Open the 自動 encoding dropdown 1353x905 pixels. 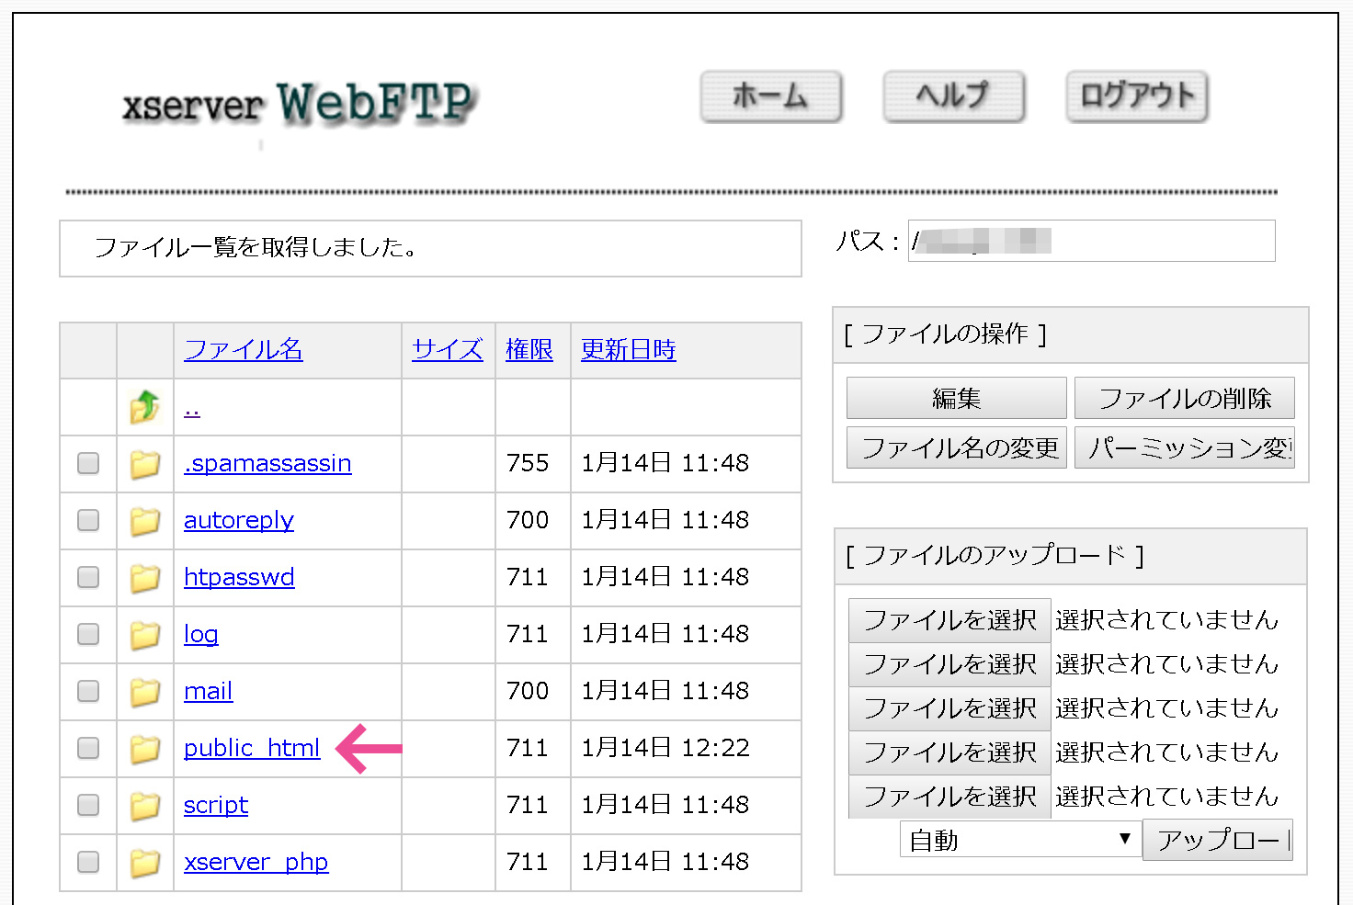coord(1019,840)
